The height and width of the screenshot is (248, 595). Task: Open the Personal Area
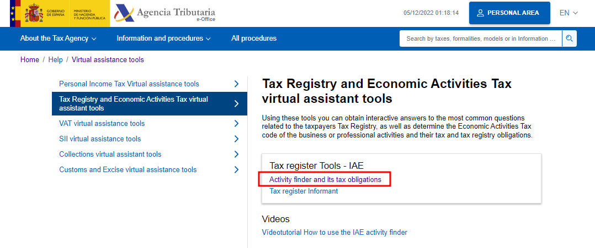pyautogui.click(x=509, y=13)
